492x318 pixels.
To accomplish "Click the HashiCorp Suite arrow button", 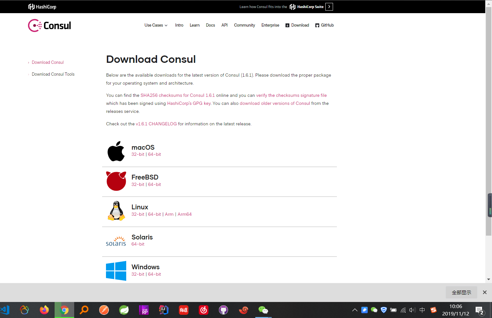I will (329, 7).
